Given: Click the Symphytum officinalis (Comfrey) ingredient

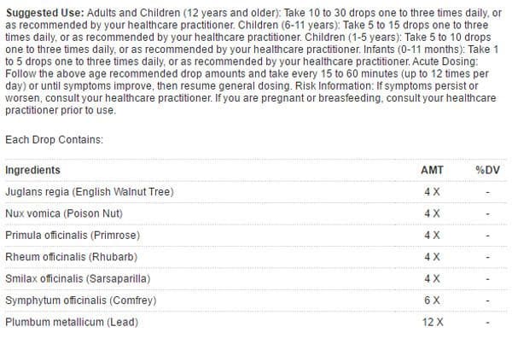Looking at the screenshot, I should [79, 300].
